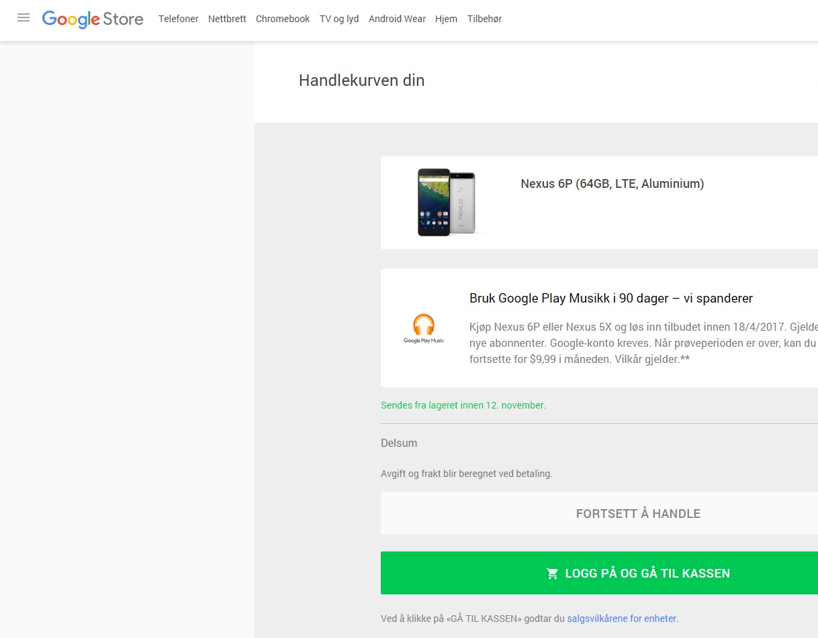Click the Avgift og frakt note

click(x=467, y=474)
